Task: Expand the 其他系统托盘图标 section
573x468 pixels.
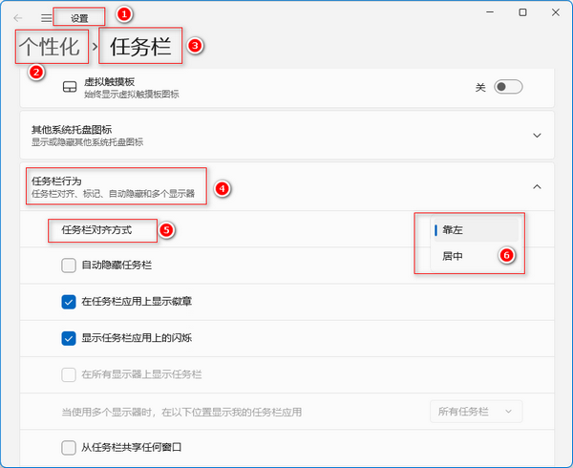Action: pyautogui.click(x=537, y=136)
